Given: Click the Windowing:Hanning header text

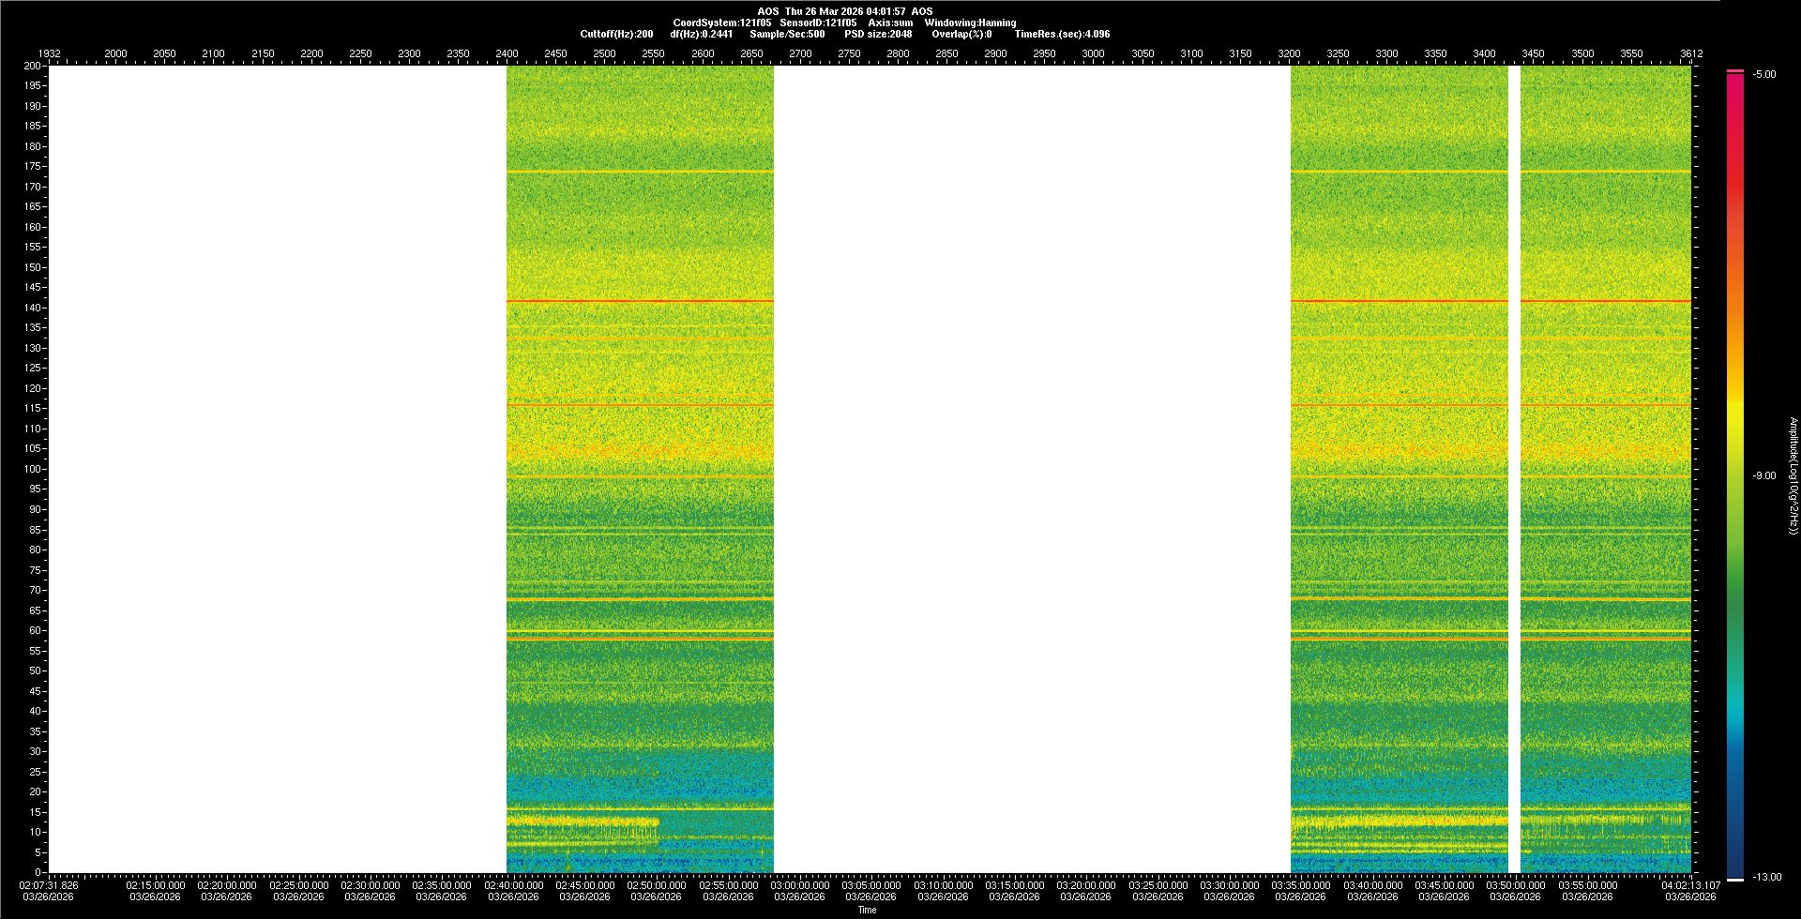Looking at the screenshot, I should (969, 23).
